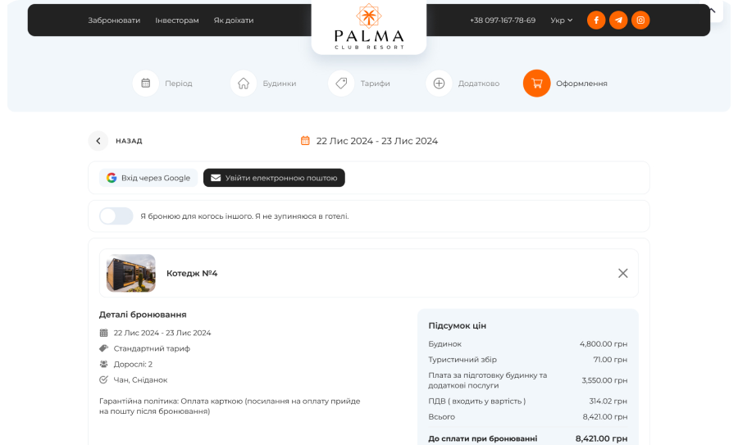Click Стандартний тариф text
This screenshot has width=738, height=445.
click(x=152, y=348)
